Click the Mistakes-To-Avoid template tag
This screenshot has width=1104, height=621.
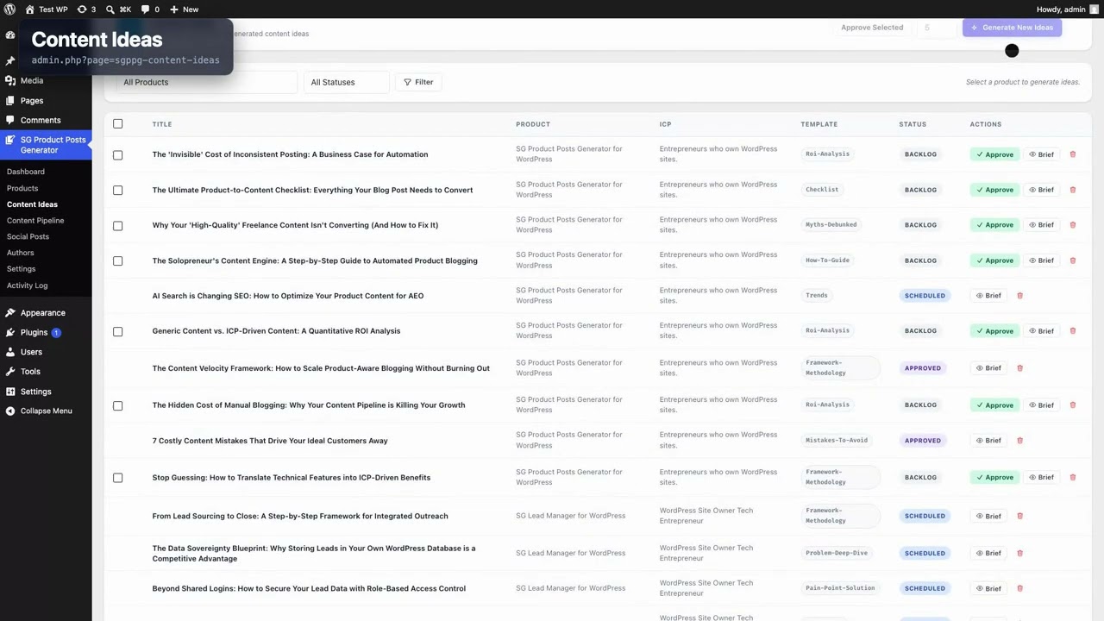pyautogui.click(x=837, y=440)
